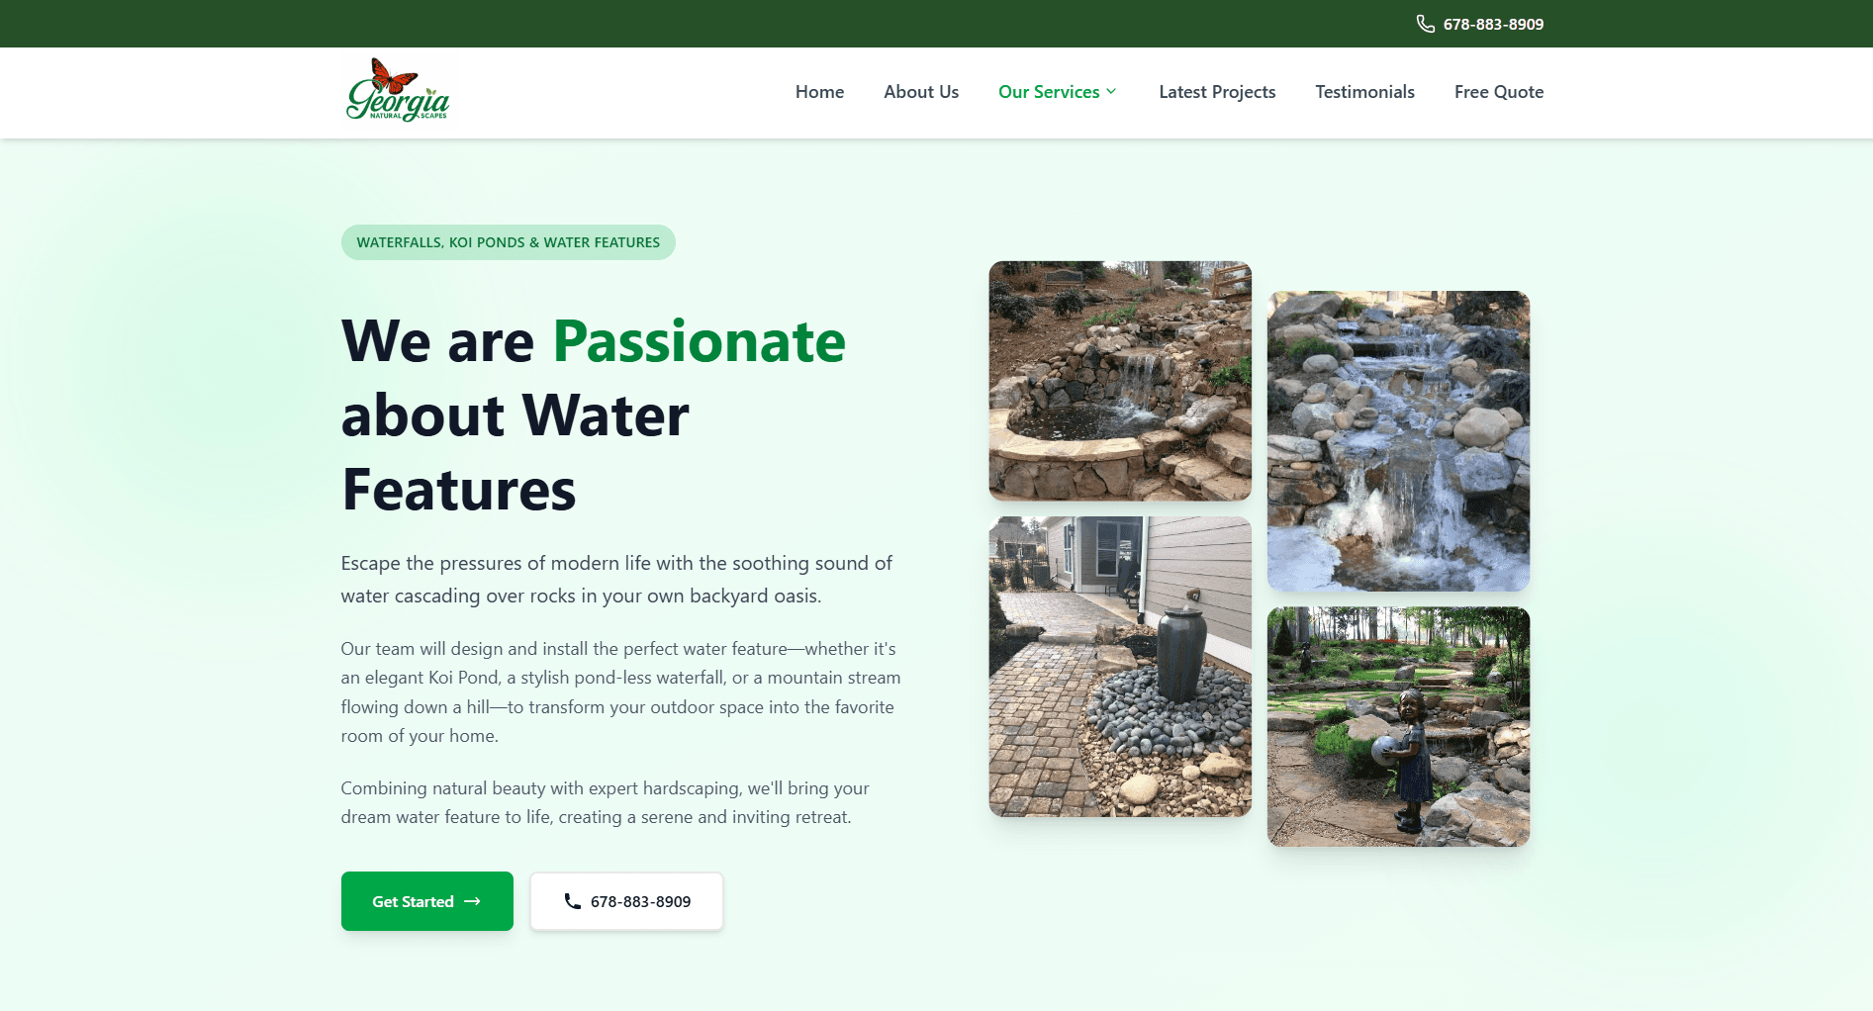Request a Free Quote from navigation
1873x1011 pixels.
click(x=1498, y=92)
